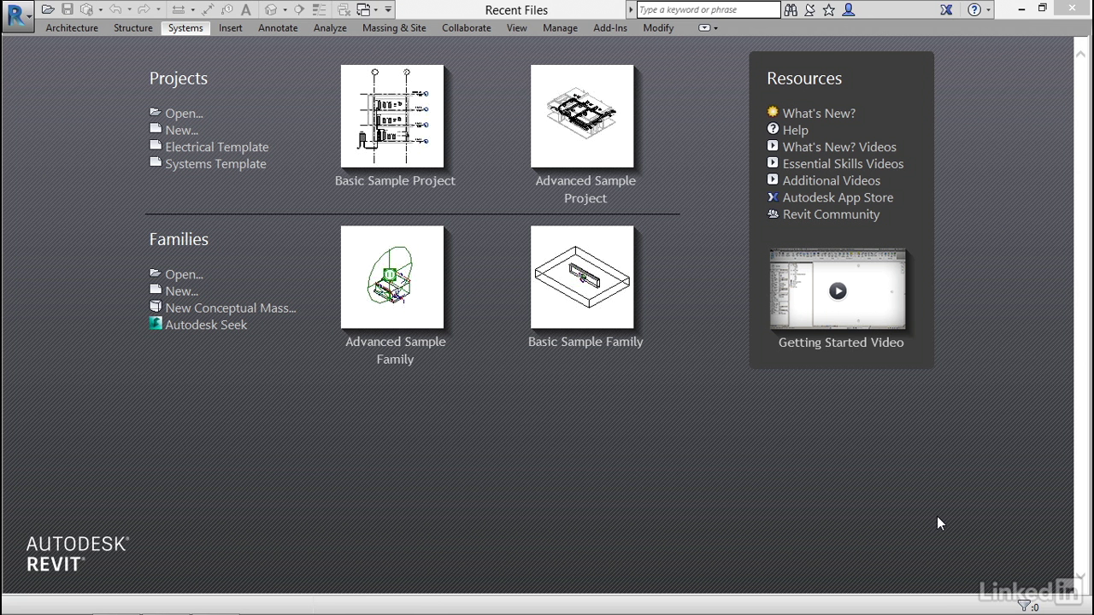1094x615 pixels.
Task: Click the Synchronize with Central icon
Action: click(x=86, y=9)
